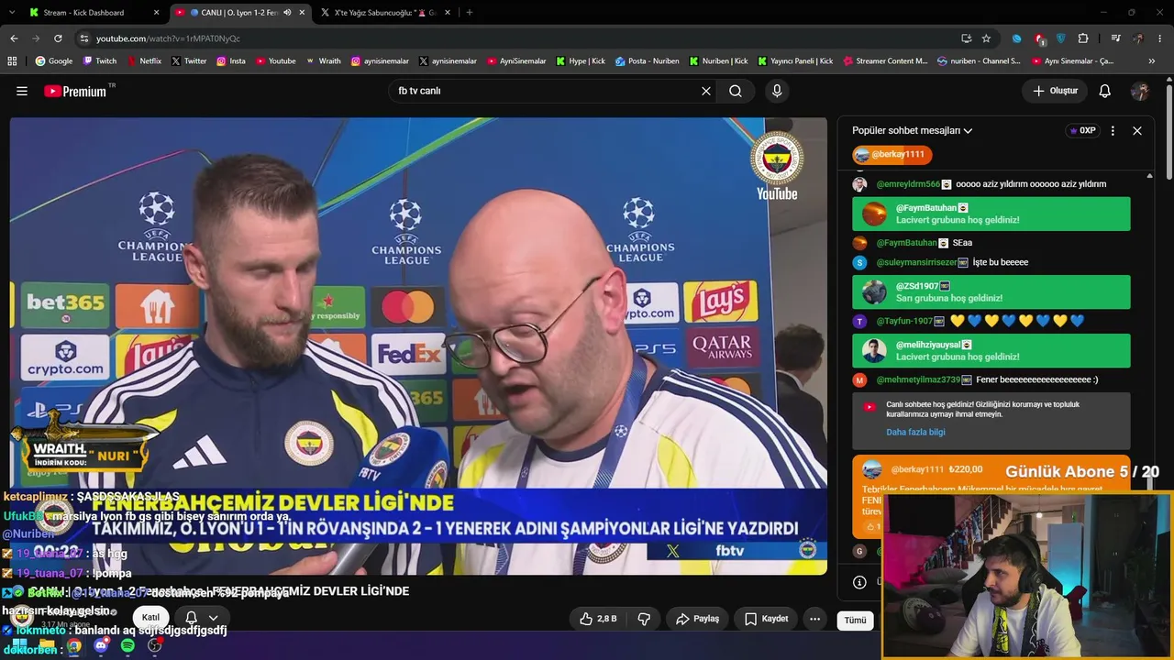Open the show more bookmarks chevron

pyautogui.click(x=1152, y=61)
